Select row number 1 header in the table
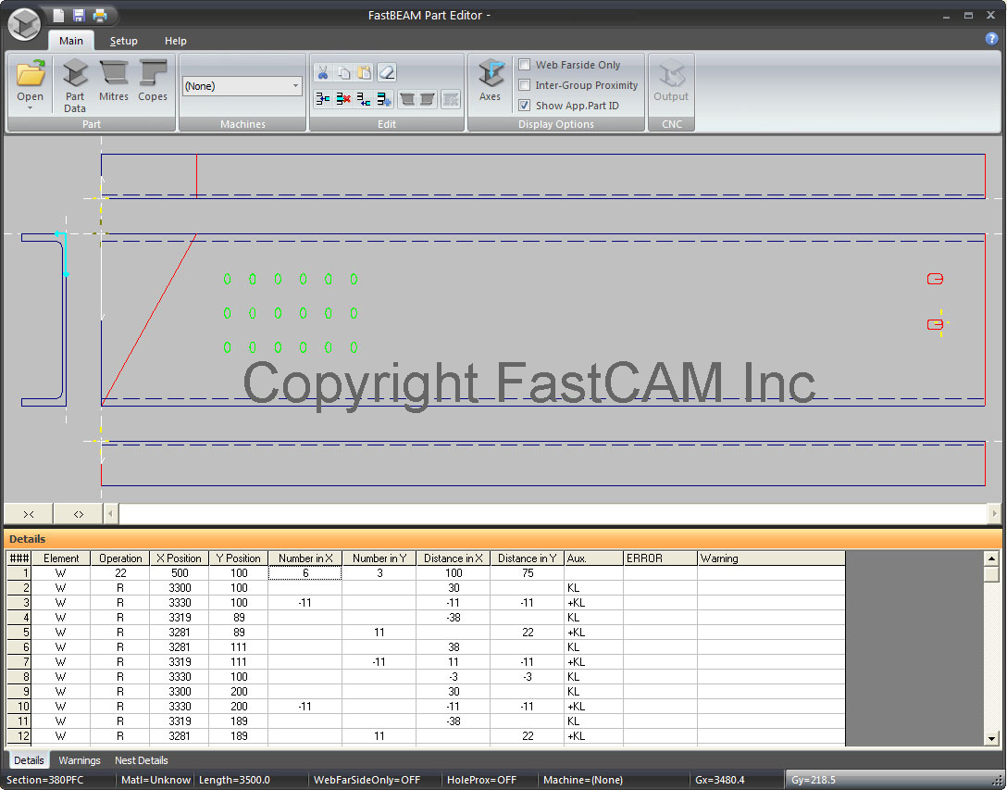Screen dimensions: 1007x790 pos(19,572)
